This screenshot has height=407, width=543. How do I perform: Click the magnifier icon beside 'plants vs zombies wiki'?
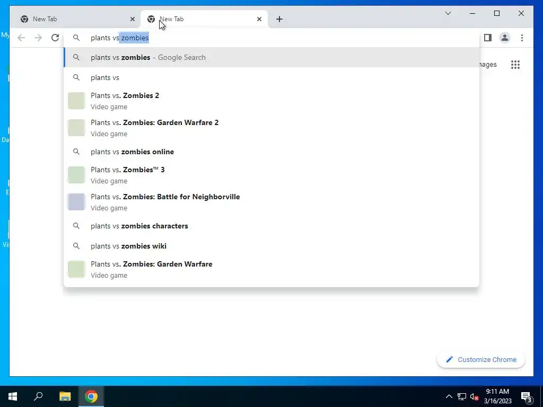tap(76, 246)
